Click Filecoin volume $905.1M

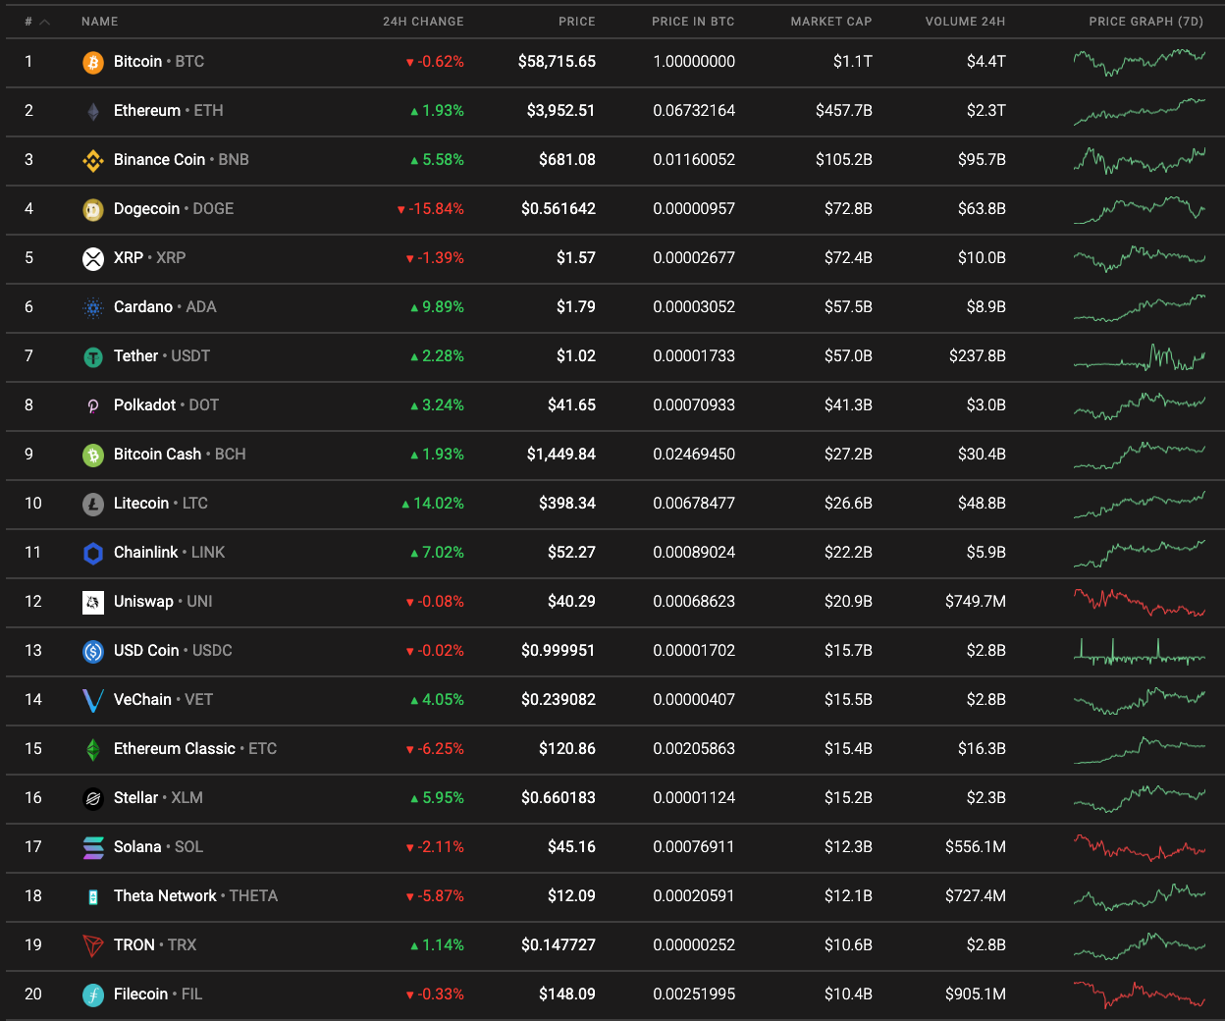[x=976, y=994]
